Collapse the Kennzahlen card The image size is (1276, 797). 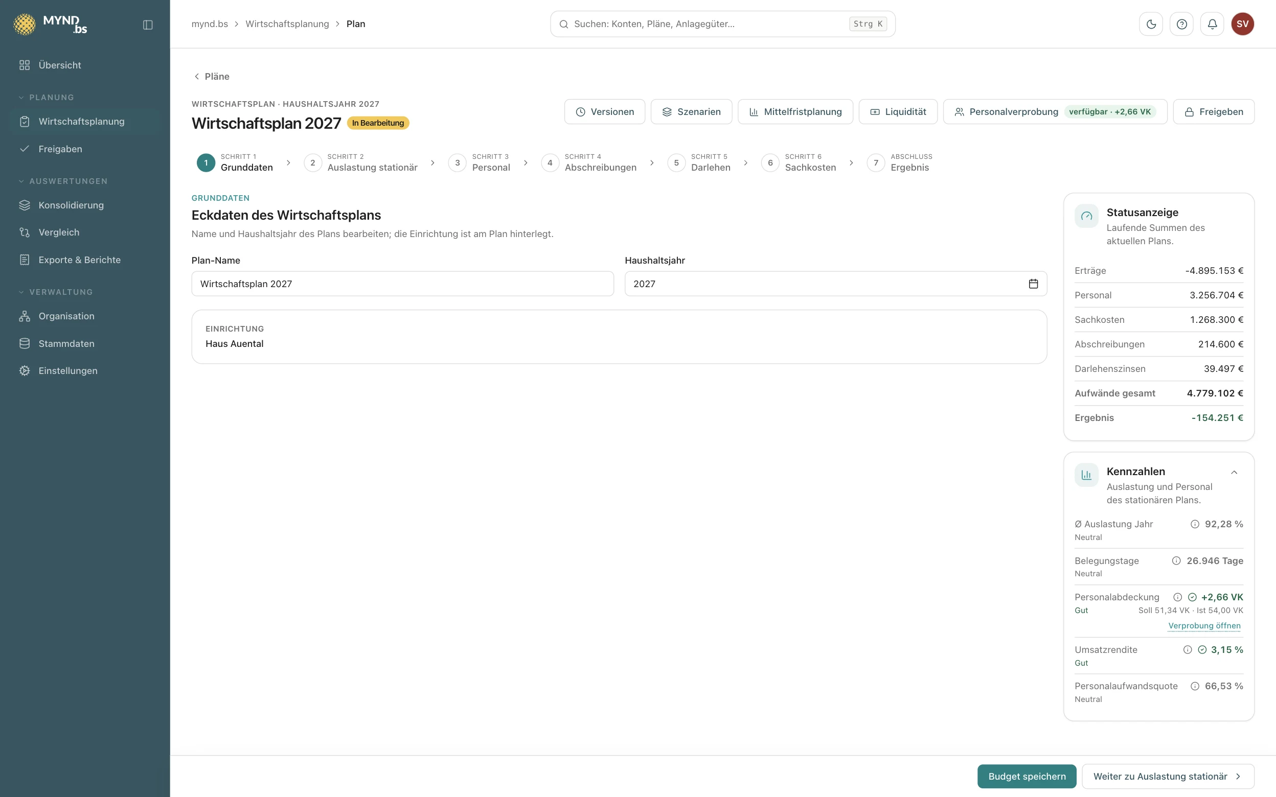(1234, 472)
